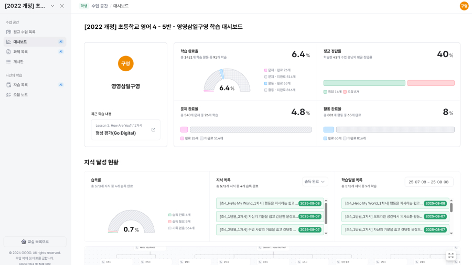Click the 대시보드 chart icon in sidebar
The image size is (472, 265).
(x=8, y=42)
